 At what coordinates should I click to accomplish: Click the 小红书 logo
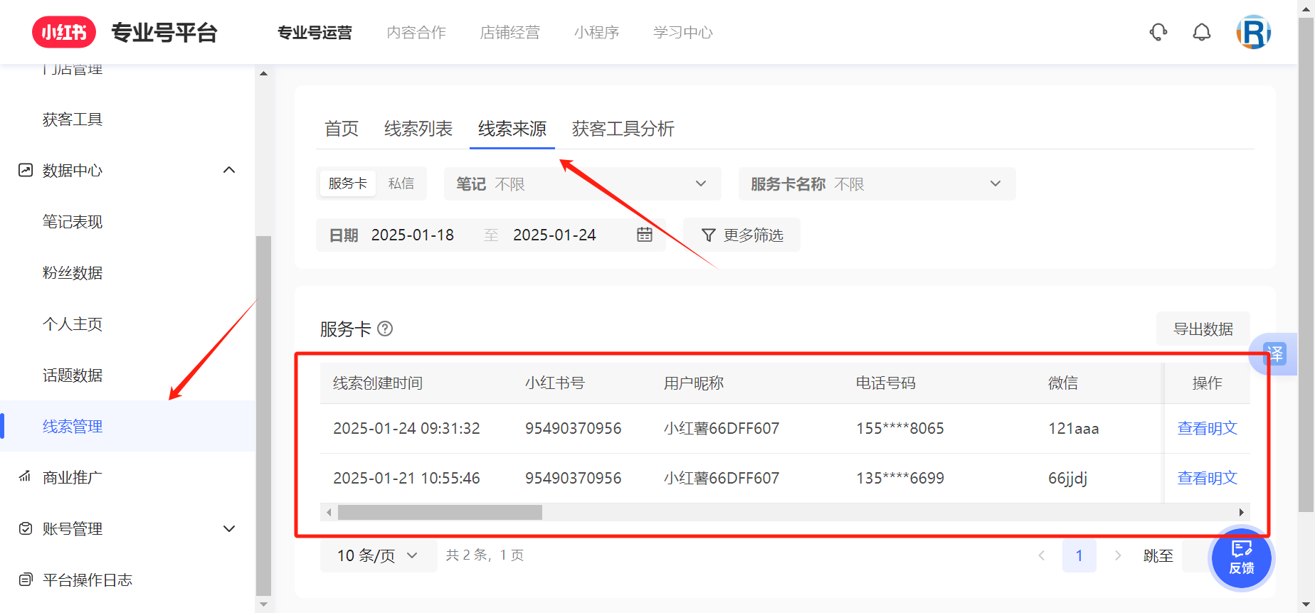(64, 32)
